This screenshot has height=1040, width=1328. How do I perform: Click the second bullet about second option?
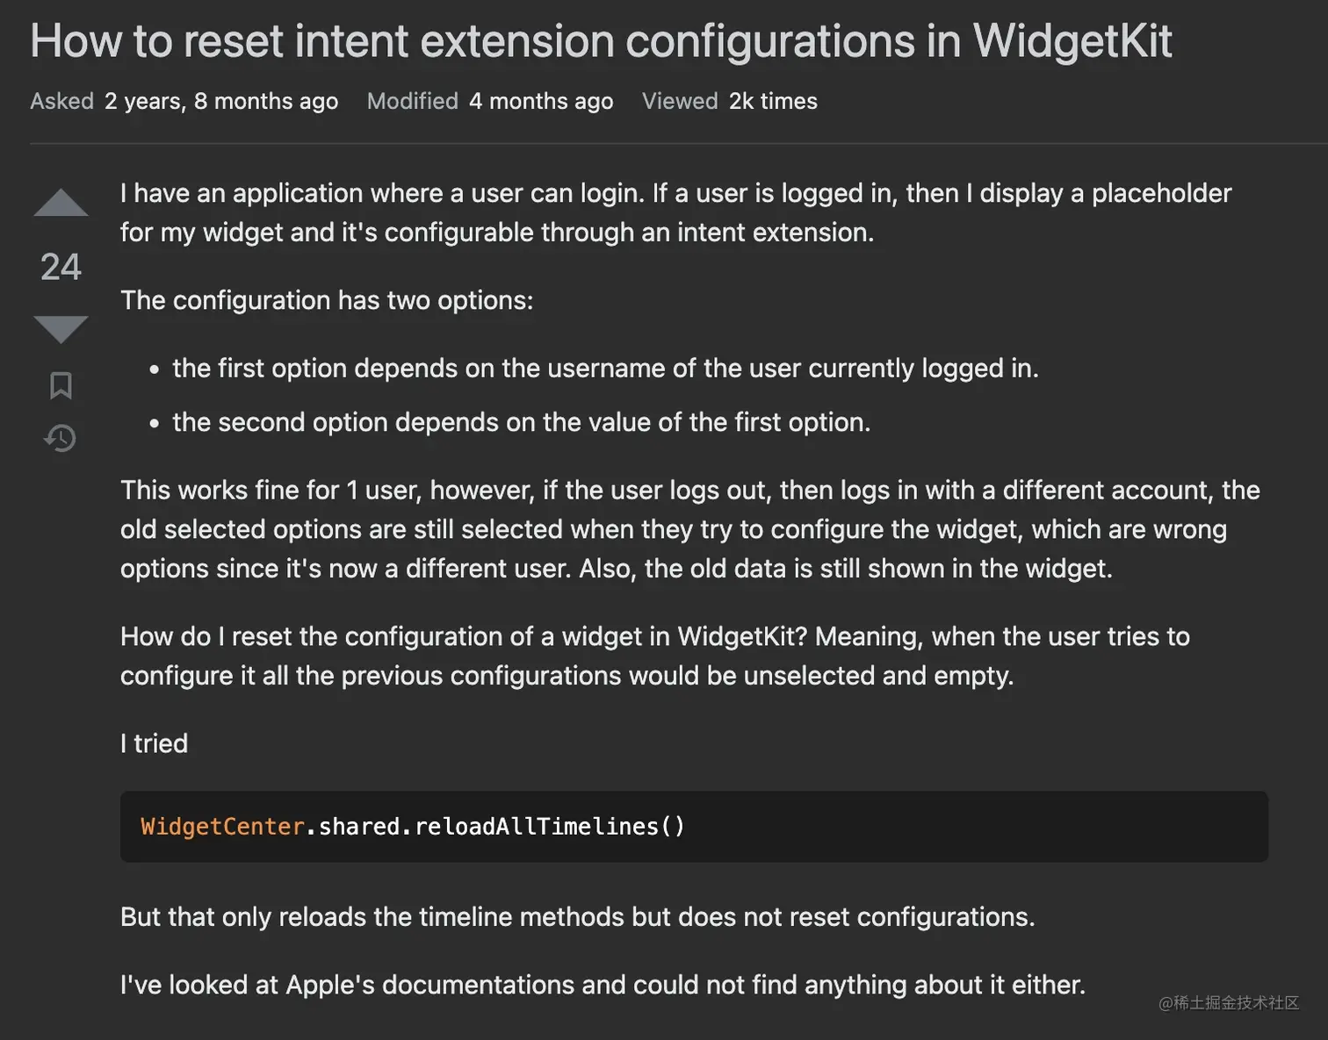coord(522,422)
